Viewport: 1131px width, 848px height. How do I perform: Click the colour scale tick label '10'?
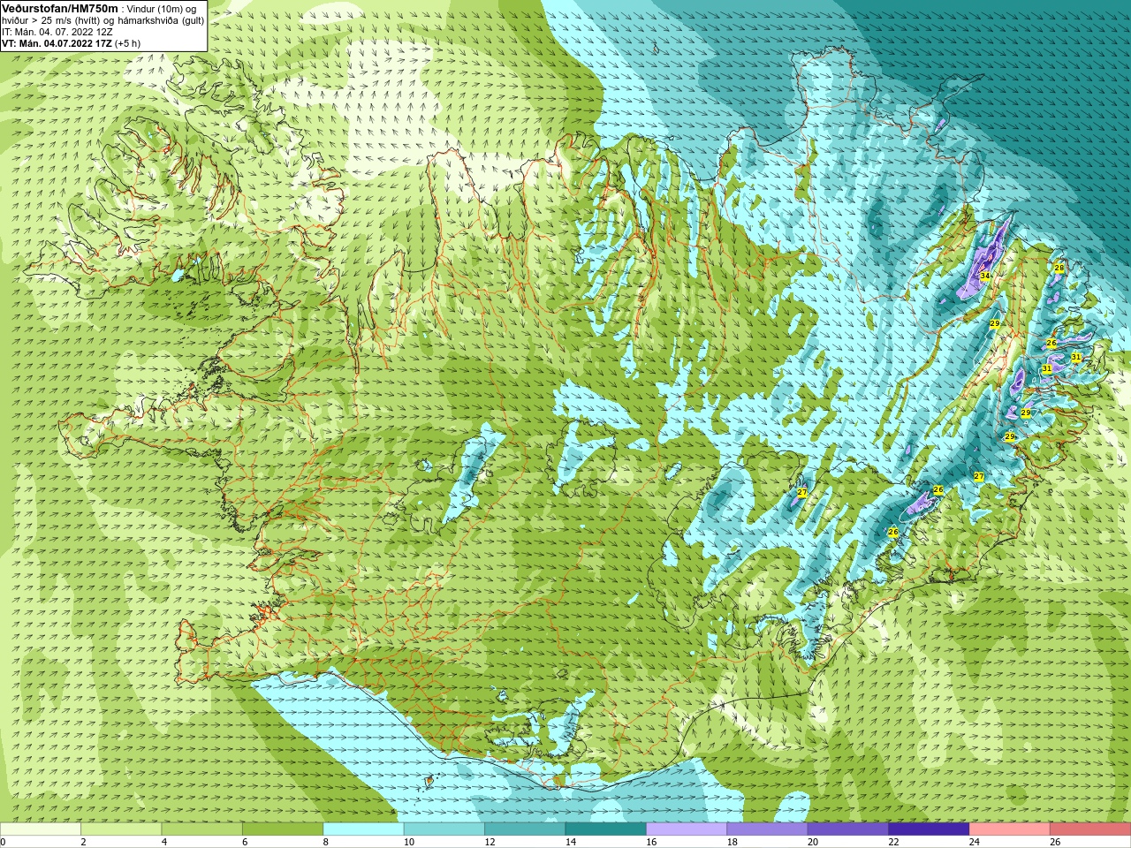click(409, 842)
